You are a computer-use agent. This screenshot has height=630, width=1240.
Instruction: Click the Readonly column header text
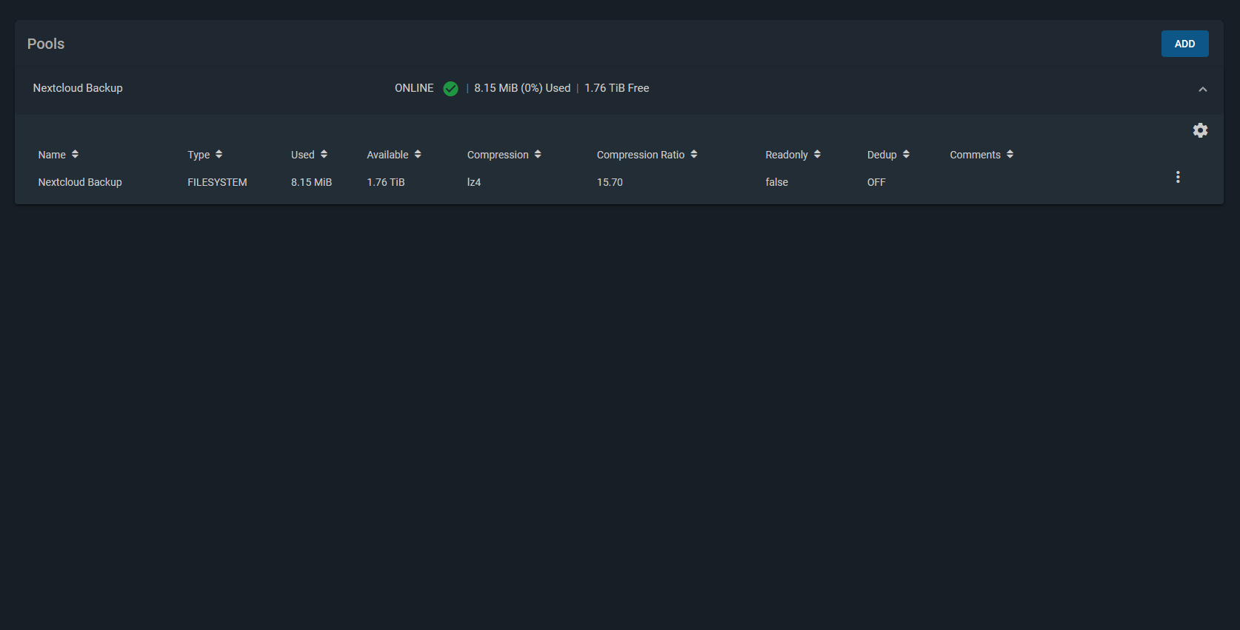coord(787,155)
